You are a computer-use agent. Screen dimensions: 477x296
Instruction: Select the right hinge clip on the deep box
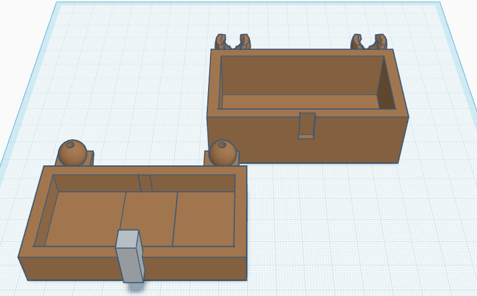369,42
